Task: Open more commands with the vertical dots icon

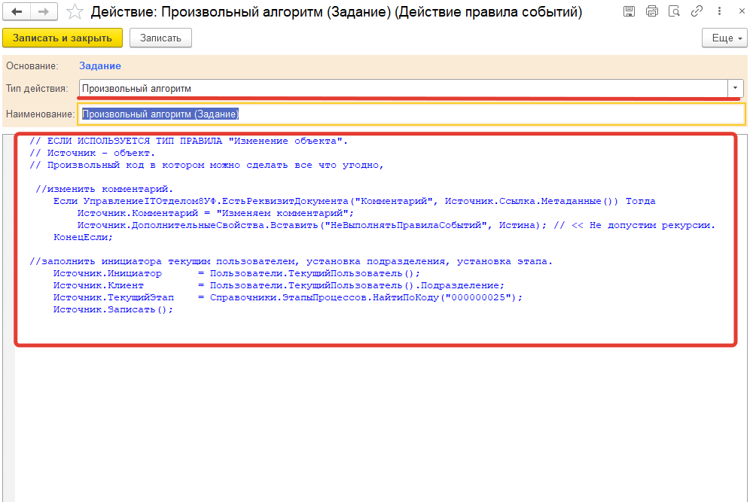Action: [x=721, y=11]
